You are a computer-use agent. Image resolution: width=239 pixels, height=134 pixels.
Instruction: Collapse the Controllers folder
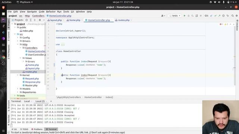[x=21, y=48]
